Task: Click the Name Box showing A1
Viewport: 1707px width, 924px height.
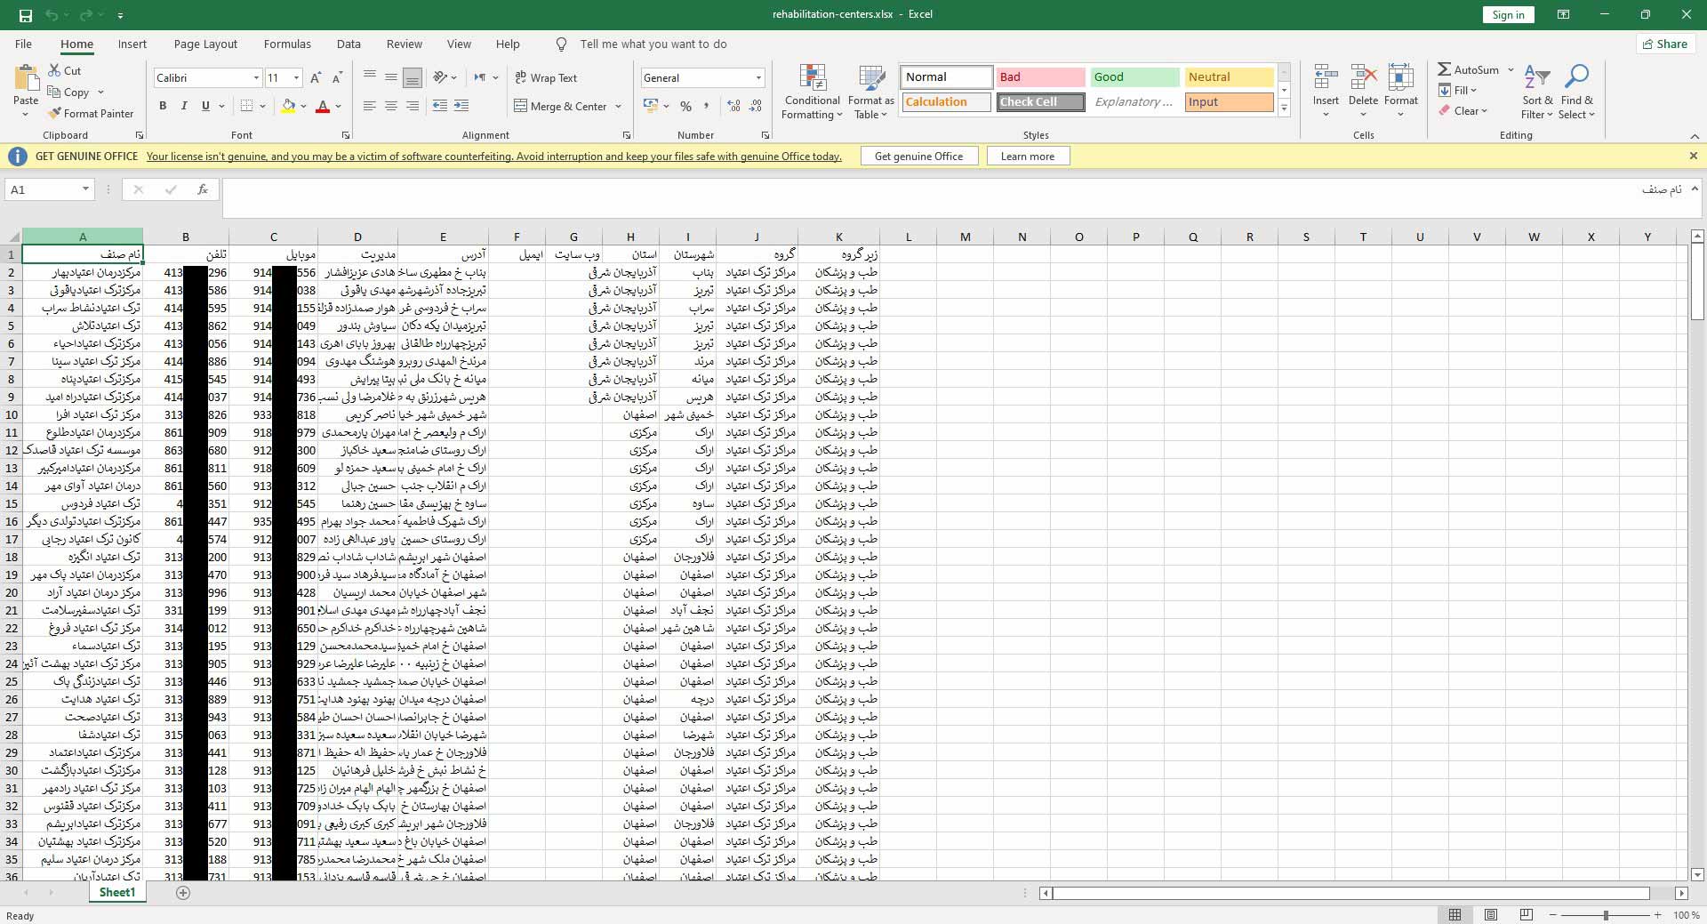Action: [43, 189]
